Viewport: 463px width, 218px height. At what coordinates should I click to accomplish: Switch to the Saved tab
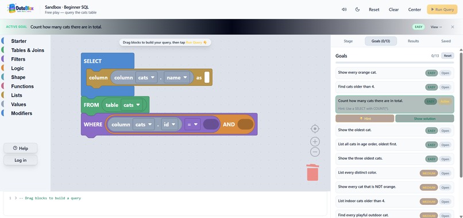(446, 41)
